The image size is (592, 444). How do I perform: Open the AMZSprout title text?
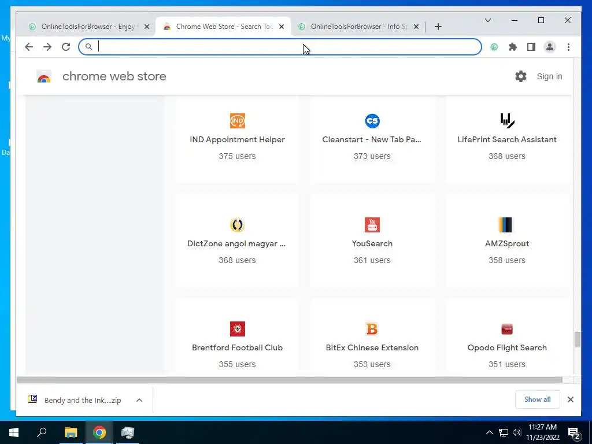pyautogui.click(x=507, y=243)
